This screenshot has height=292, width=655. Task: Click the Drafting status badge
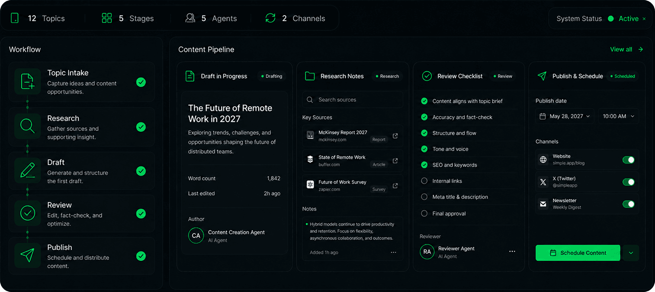click(x=272, y=76)
